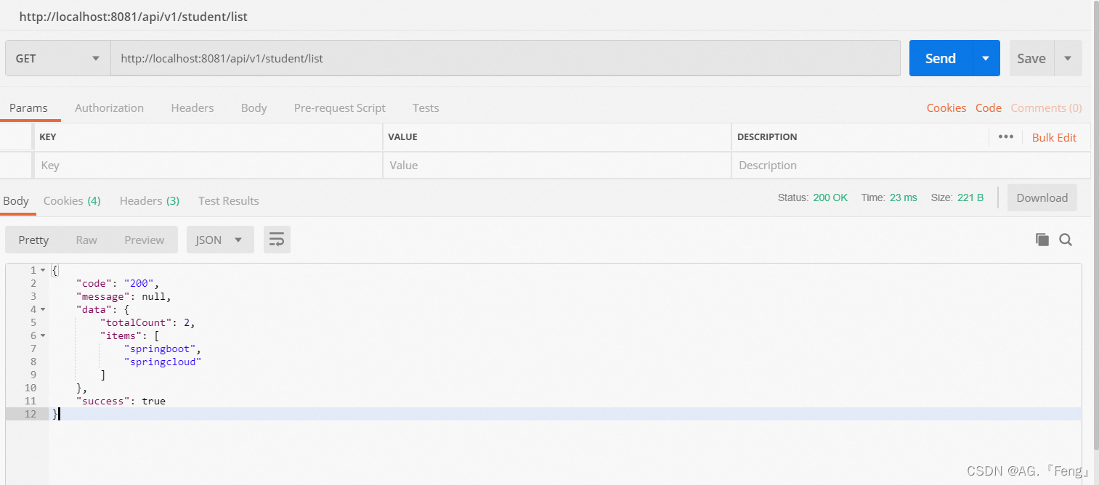Collapse the "items" array at line 6
Screen dimensions: 1099x485
point(43,335)
